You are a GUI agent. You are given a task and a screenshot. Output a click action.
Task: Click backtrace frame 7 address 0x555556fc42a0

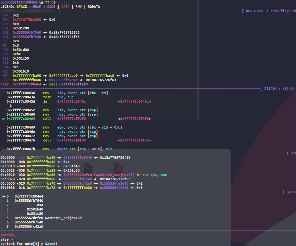click(x=29, y=226)
